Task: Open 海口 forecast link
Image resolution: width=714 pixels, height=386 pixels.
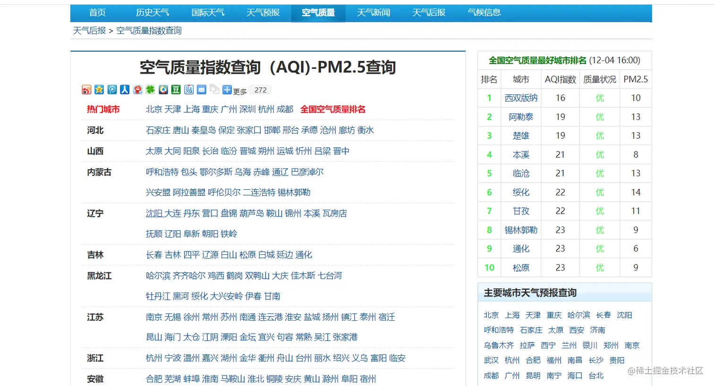Action: pyautogui.click(x=575, y=376)
